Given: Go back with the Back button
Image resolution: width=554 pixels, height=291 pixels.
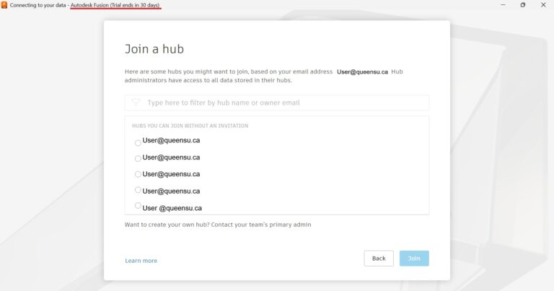Looking at the screenshot, I should tap(379, 259).
